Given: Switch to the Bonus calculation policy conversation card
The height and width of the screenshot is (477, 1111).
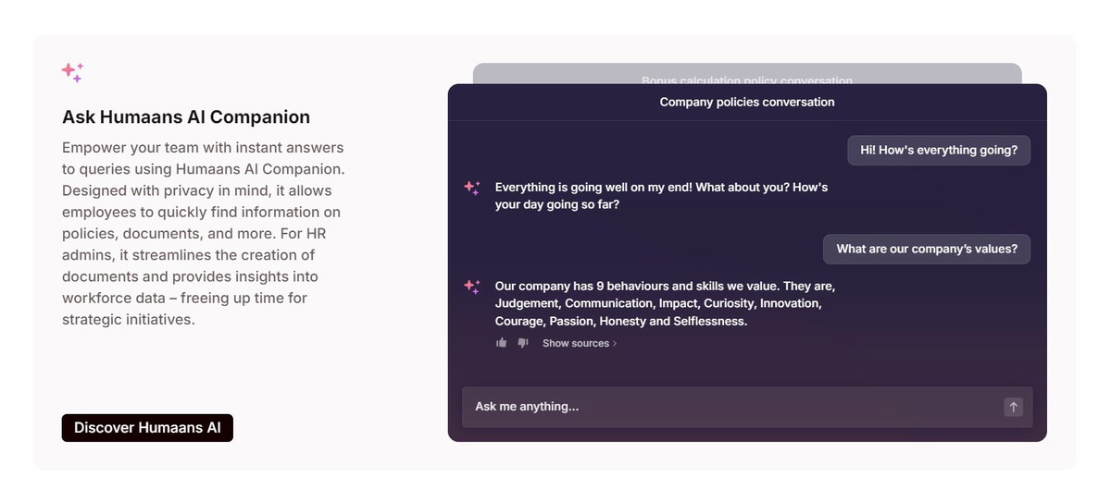Looking at the screenshot, I should [x=746, y=75].
